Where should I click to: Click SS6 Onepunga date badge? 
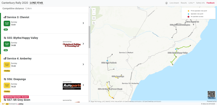[7, 85]
